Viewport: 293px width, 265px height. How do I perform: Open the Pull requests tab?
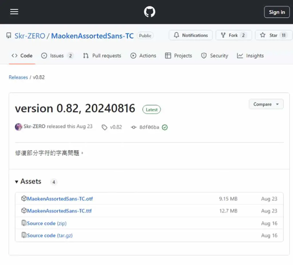[x=102, y=56]
